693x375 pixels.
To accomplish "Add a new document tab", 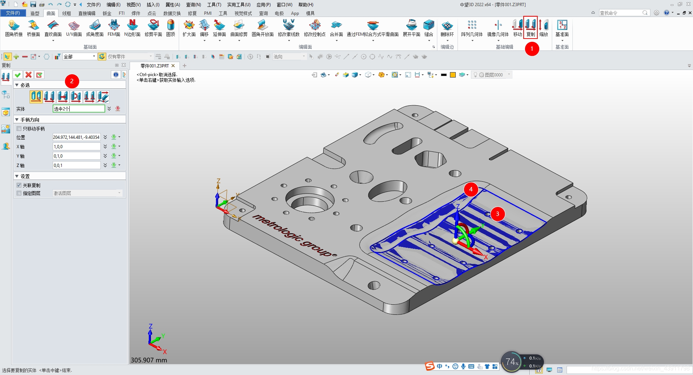I will coord(185,66).
